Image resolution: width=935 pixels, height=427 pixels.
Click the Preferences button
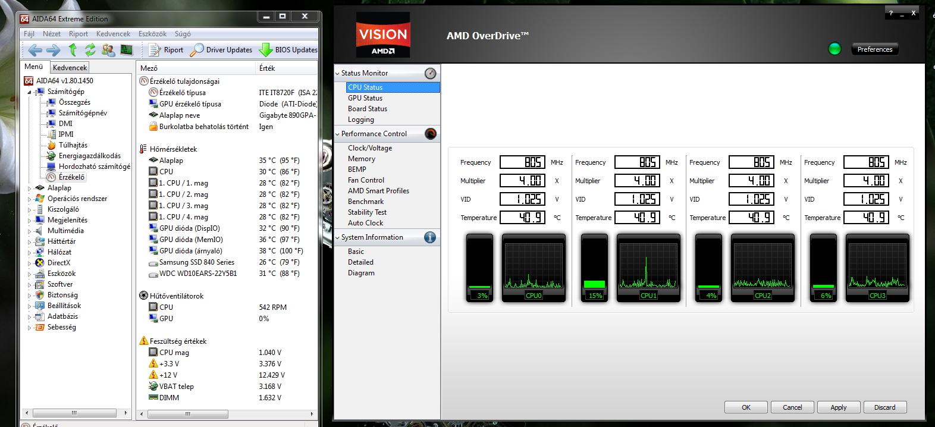875,49
